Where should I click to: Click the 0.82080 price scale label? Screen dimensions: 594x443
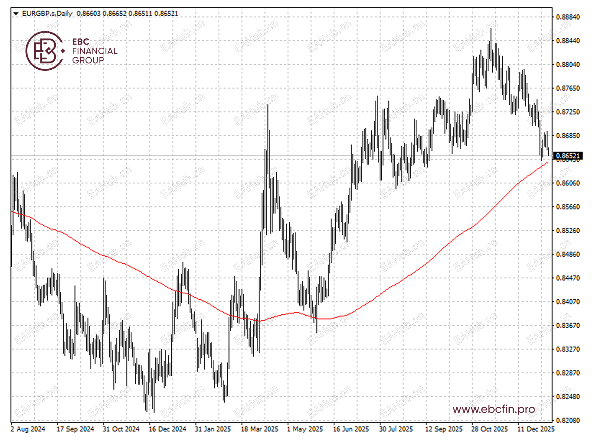(568, 420)
